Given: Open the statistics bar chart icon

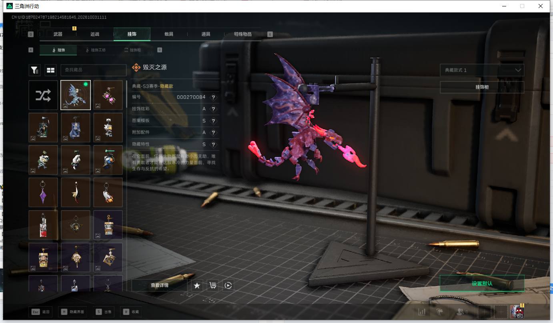Looking at the screenshot, I should click(x=422, y=312).
